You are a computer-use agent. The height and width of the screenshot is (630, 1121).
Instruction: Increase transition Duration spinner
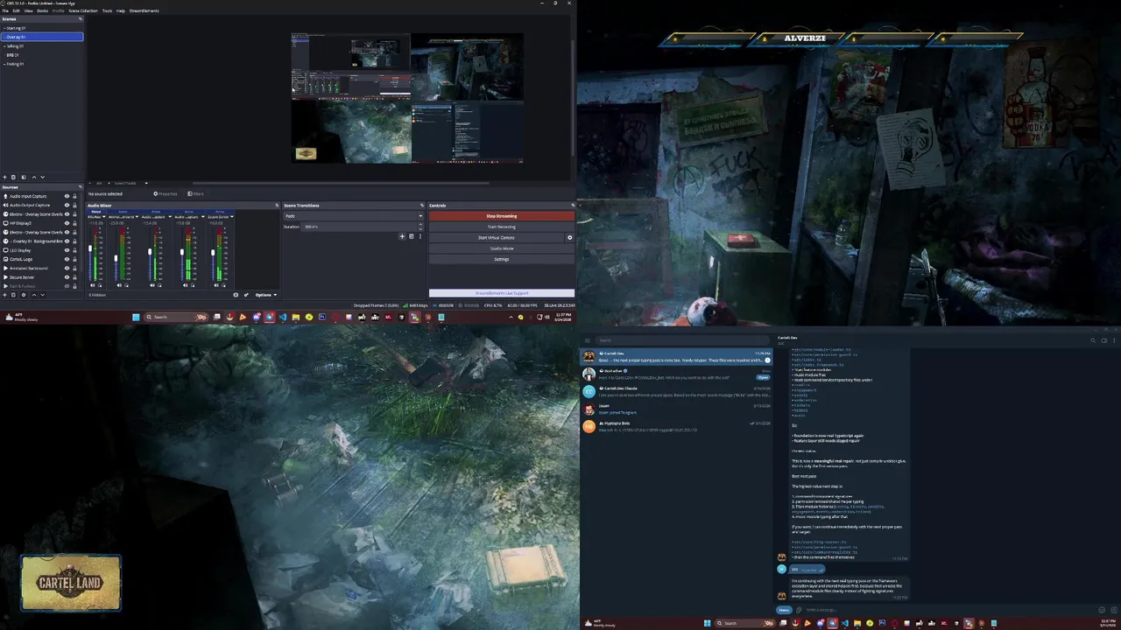(420, 224)
